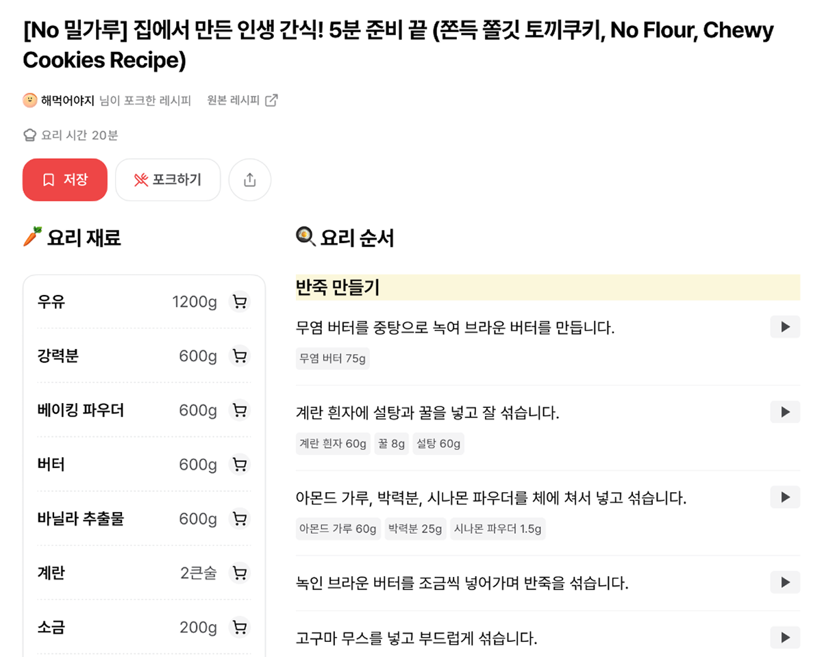Click cart icon next to 강력분
Screen dimensions: 822x657
click(x=240, y=356)
